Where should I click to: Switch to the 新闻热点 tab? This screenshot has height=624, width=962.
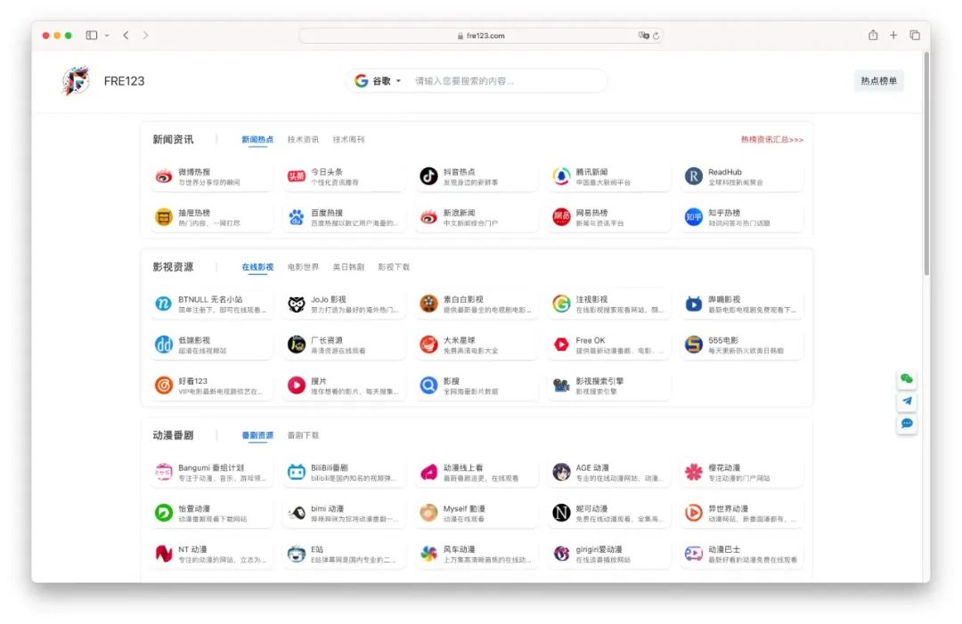pyautogui.click(x=257, y=140)
